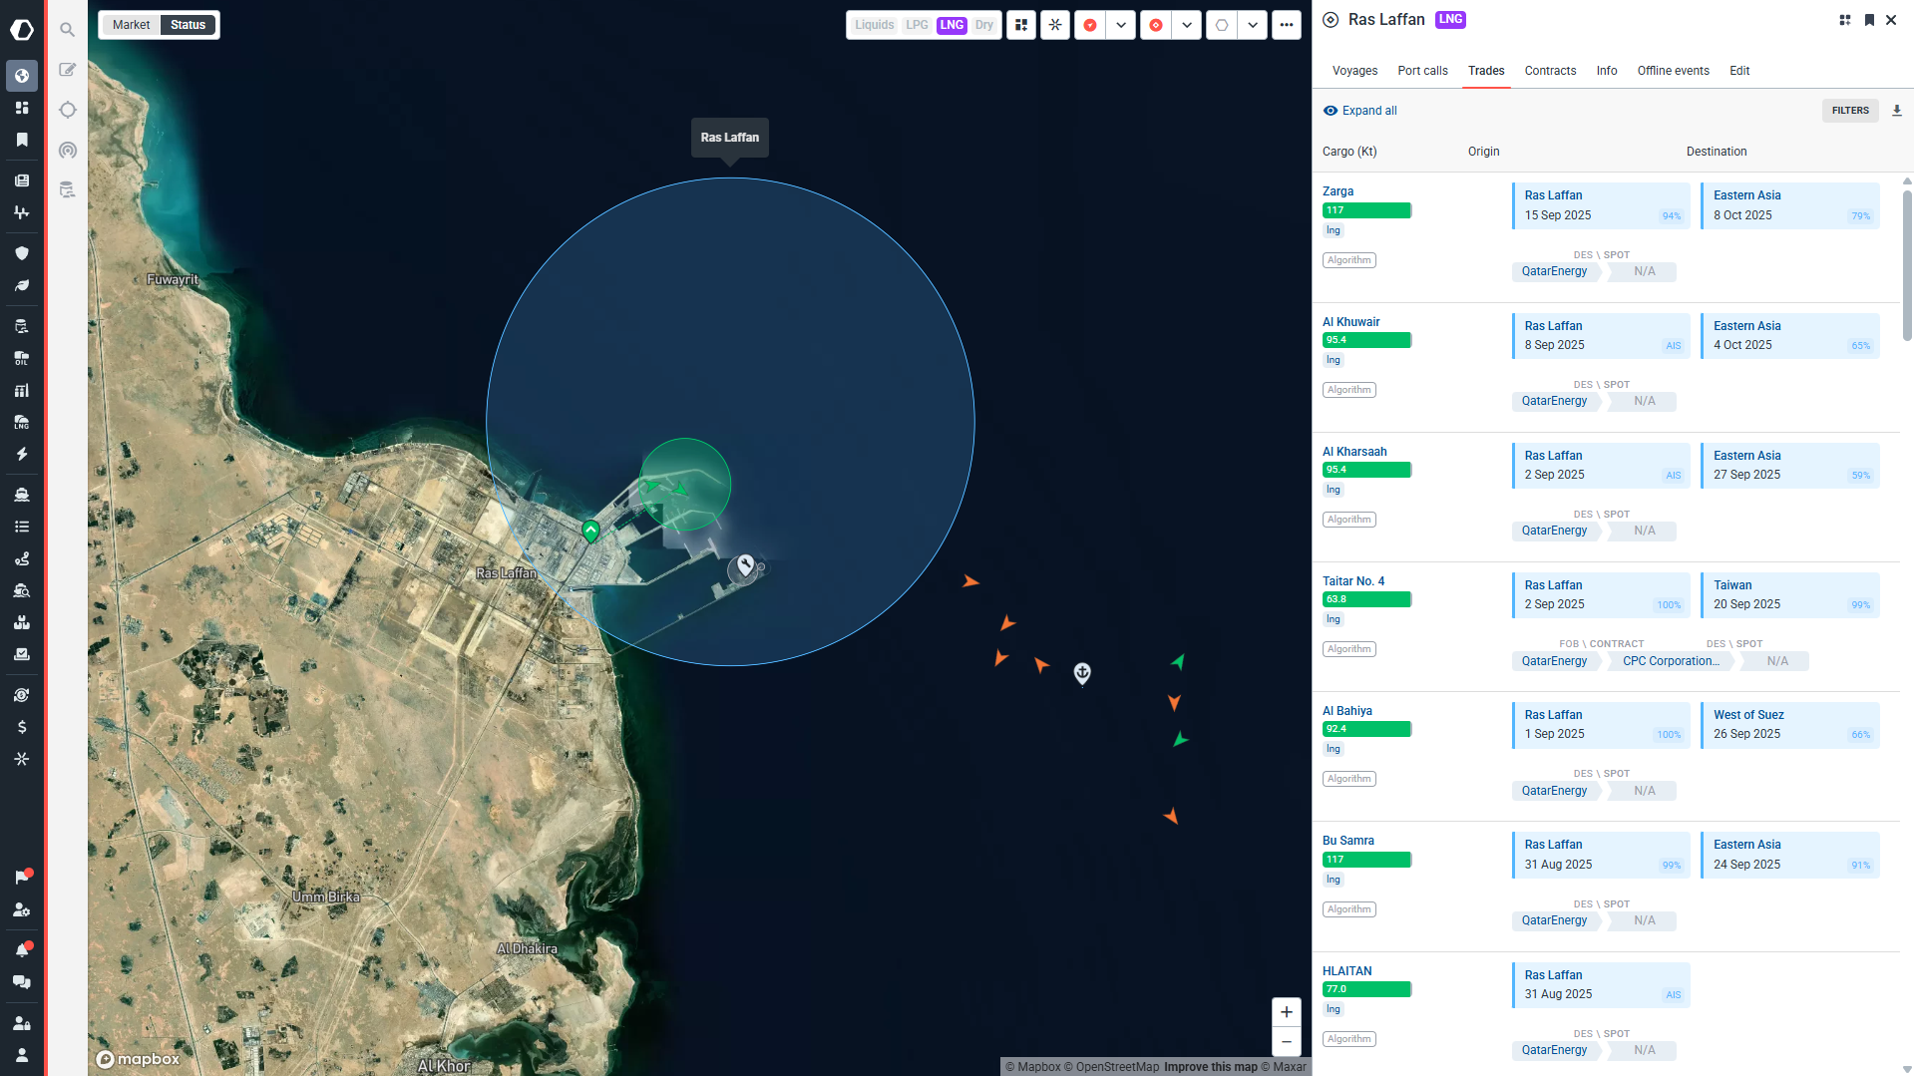Click West of Suez destination box
The height and width of the screenshot is (1076, 1914).
pos(1790,725)
